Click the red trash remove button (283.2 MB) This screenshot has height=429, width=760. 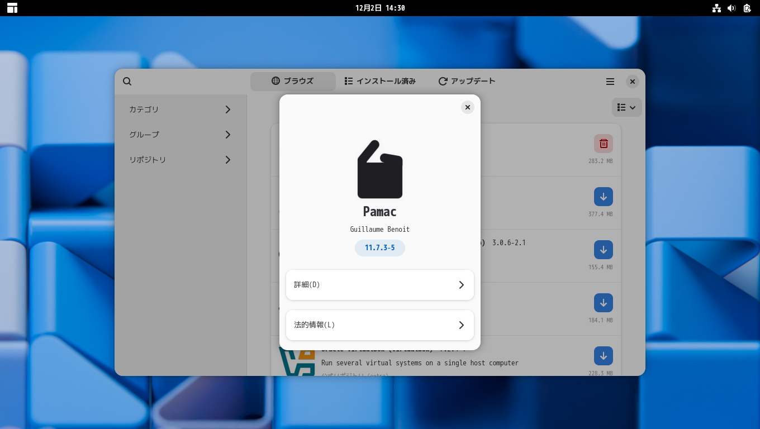click(x=604, y=144)
